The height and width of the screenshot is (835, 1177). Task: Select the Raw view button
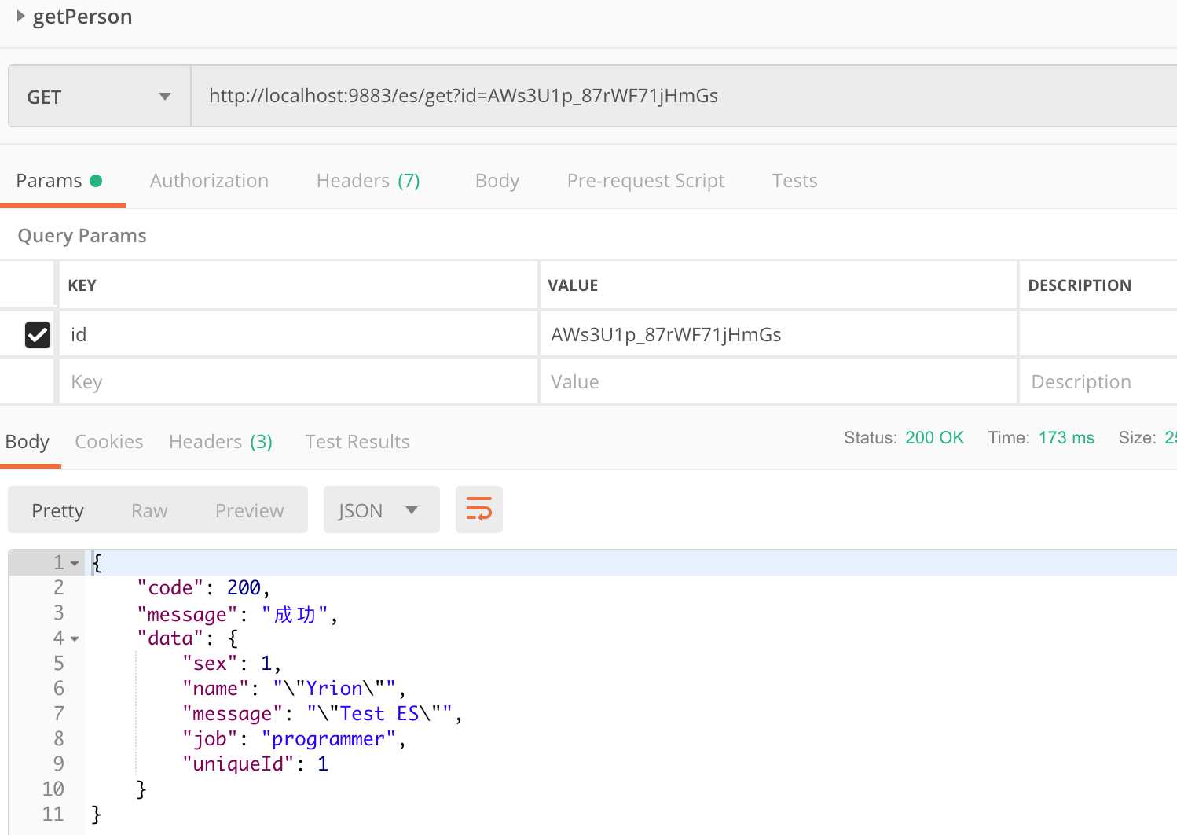click(x=149, y=510)
